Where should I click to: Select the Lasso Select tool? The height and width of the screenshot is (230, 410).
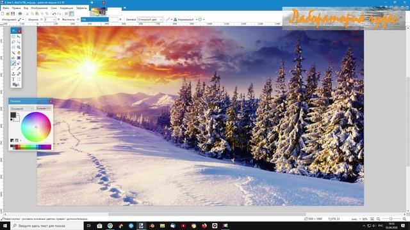click(13, 42)
